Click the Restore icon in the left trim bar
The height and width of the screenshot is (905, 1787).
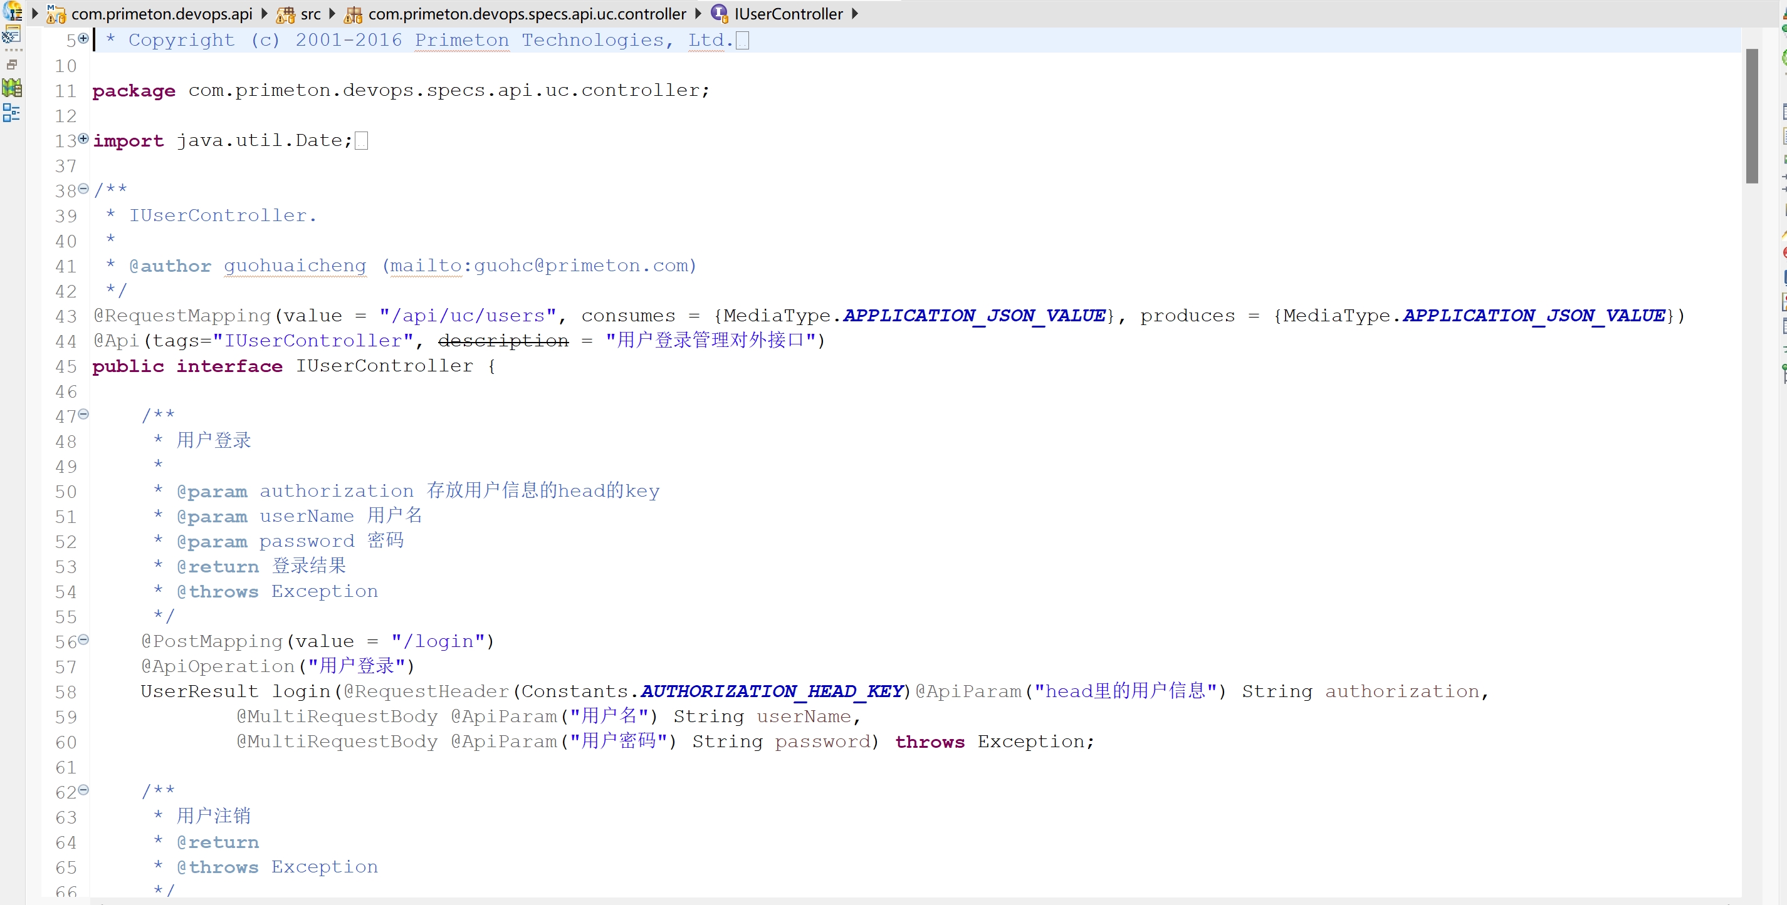(x=12, y=65)
